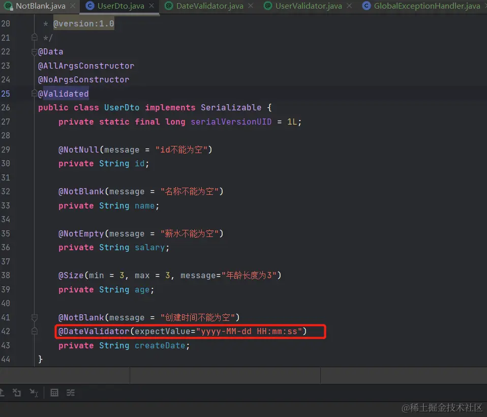The width and height of the screenshot is (487, 417).
Task: Close the DateValidator.java tab
Action: pos(251,6)
